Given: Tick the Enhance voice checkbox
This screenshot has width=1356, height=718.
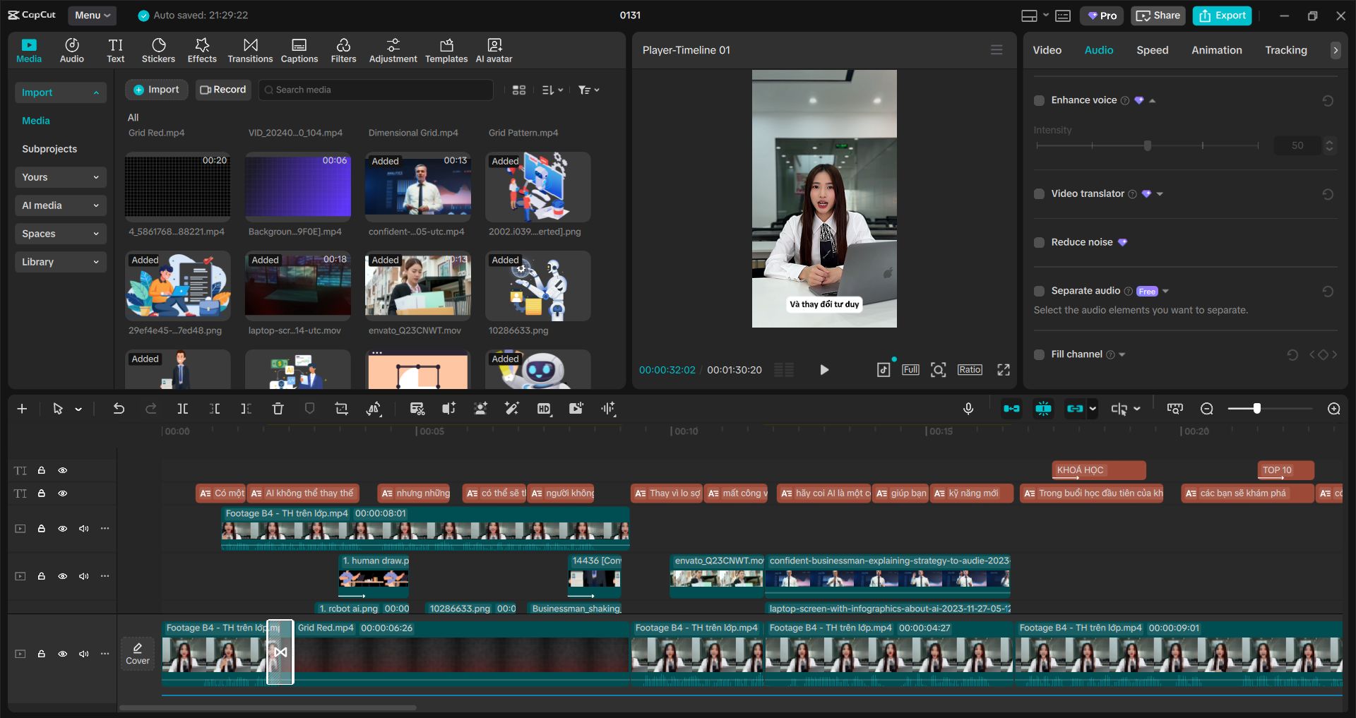Looking at the screenshot, I should (1039, 100).
